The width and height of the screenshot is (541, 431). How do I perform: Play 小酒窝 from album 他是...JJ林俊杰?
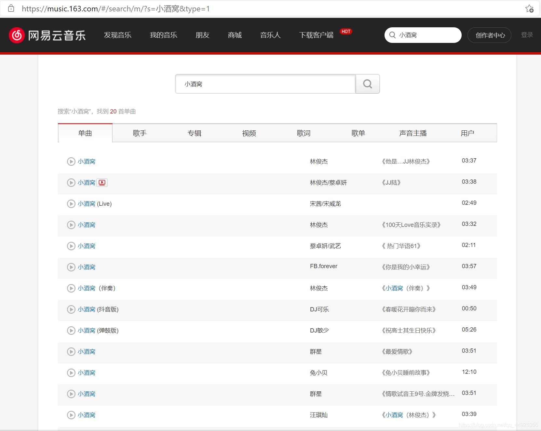(x=71, y=162)
